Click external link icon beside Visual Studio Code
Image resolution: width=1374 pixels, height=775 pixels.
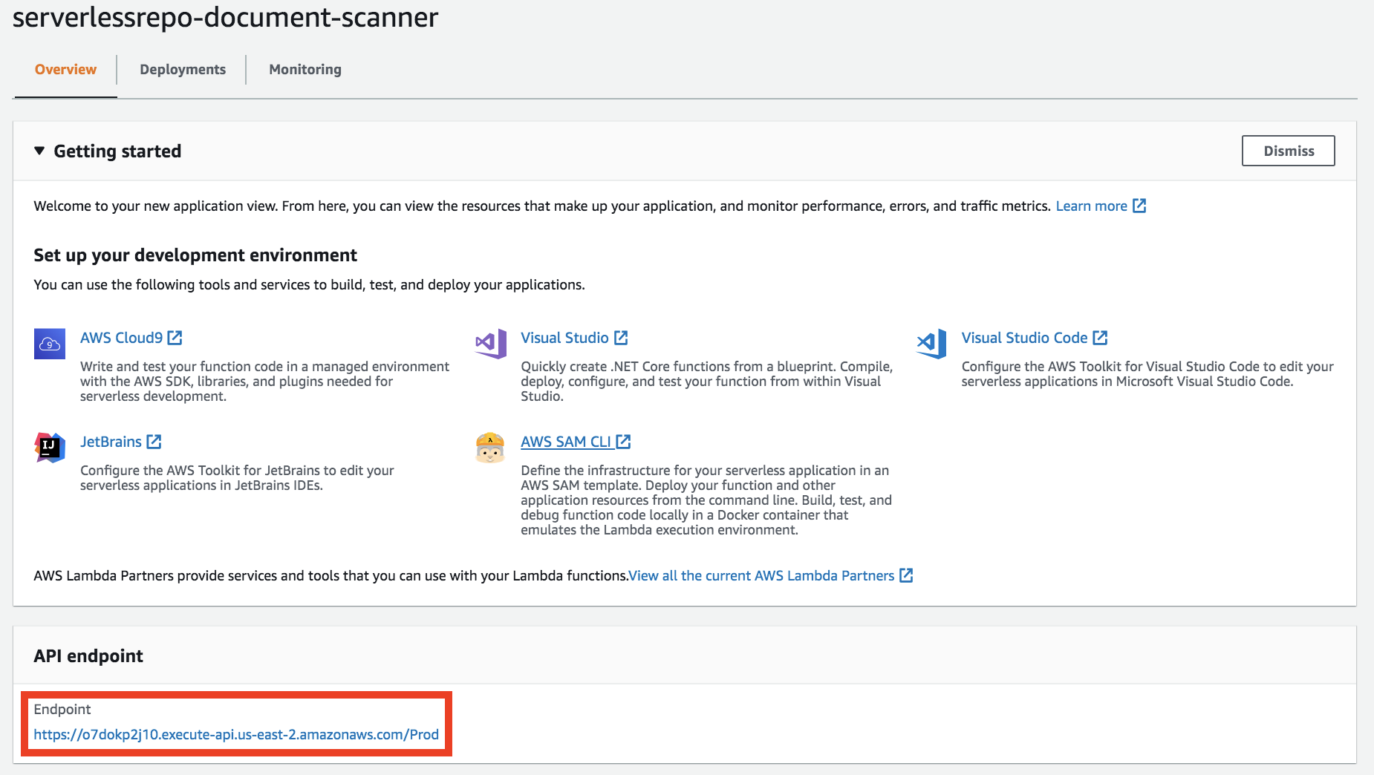pyautogui.click(x=1101, y=338)
